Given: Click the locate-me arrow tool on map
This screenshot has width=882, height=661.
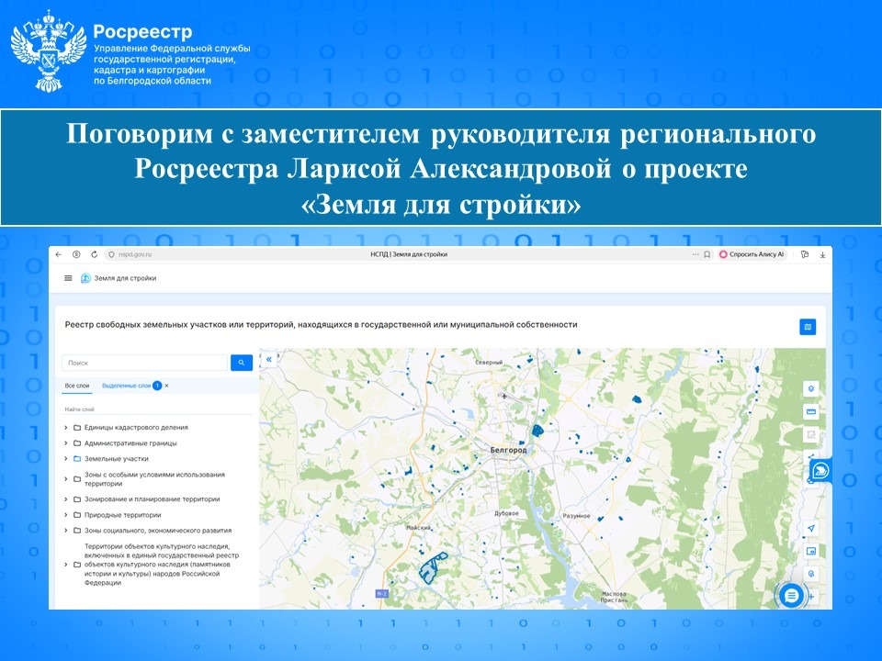Looking at the screenshot, I should (810, 529).
